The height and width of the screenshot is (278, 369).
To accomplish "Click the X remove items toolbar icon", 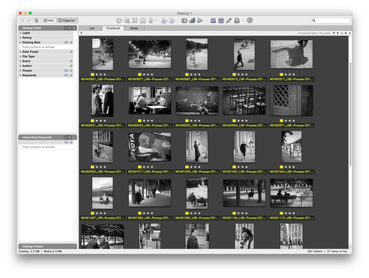I will coord(135,21).
